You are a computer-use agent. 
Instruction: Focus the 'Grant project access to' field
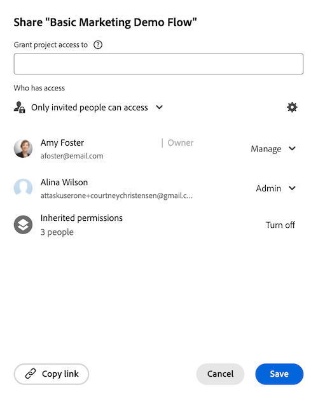coord(158,64)
